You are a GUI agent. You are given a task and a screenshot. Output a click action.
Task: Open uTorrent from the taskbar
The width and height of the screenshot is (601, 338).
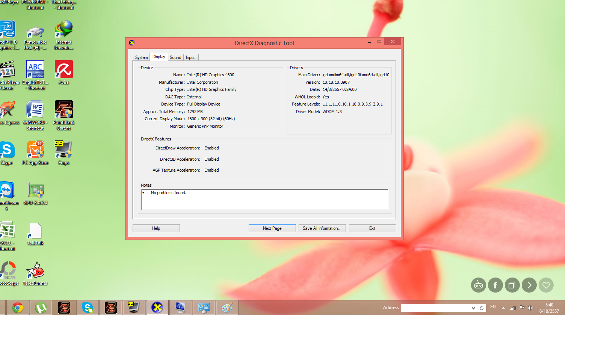click(41, 308)
